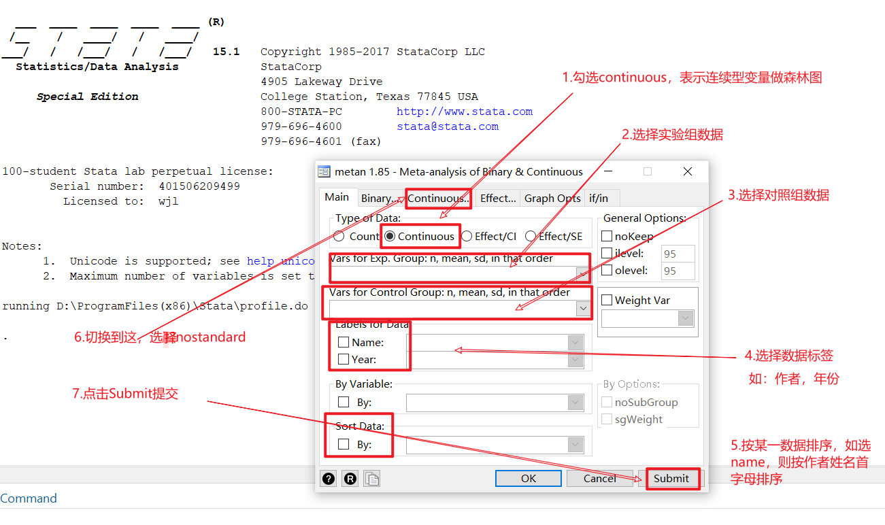
Task: Check the noSubGroup option
Action: click(606, 402)
